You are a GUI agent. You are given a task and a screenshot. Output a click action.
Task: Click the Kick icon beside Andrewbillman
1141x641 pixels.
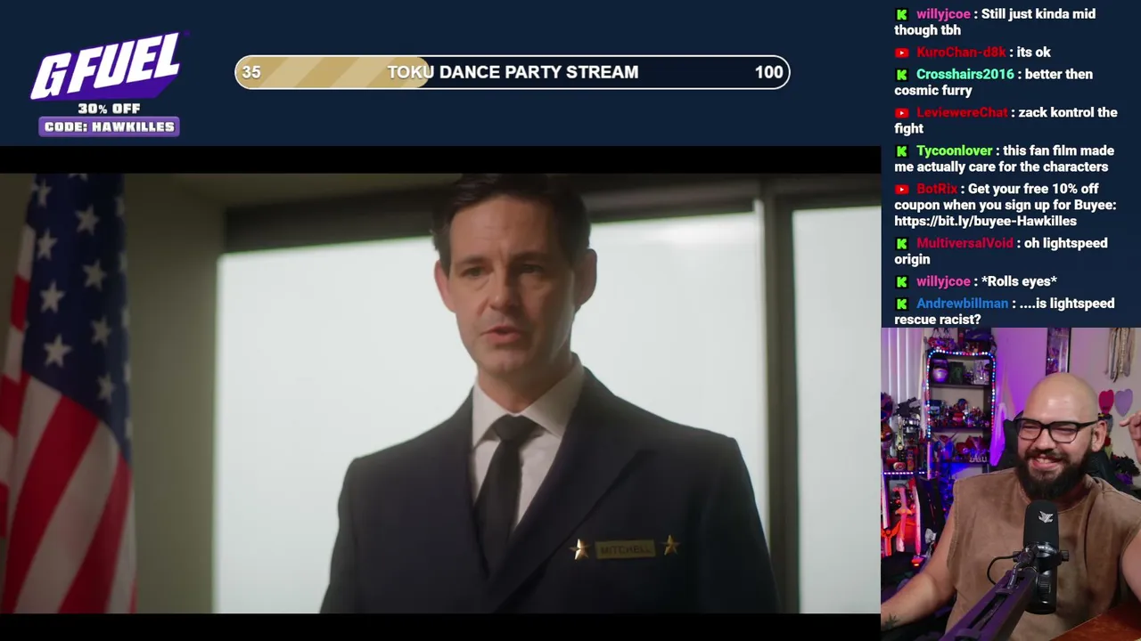(901, 304)
